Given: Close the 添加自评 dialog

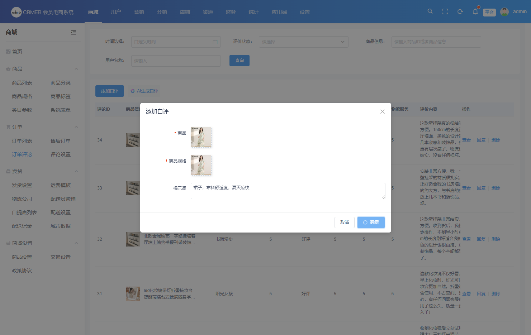Looking at the screenshot, I should pos(382,112).
